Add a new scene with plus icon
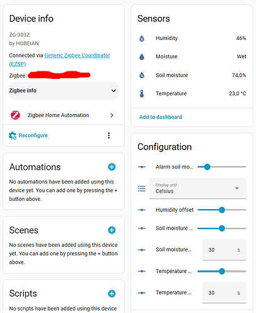This screenshot has width=256, height=313. (112, 230)
